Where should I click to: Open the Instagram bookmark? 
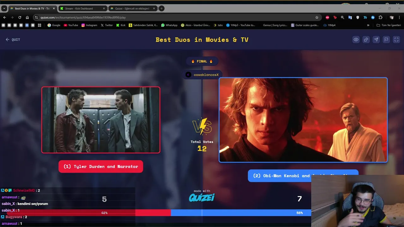89,25
